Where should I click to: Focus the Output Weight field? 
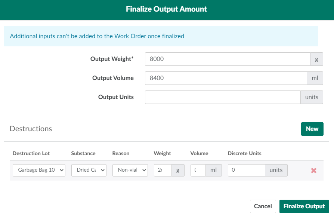click(x=227, y=59)
